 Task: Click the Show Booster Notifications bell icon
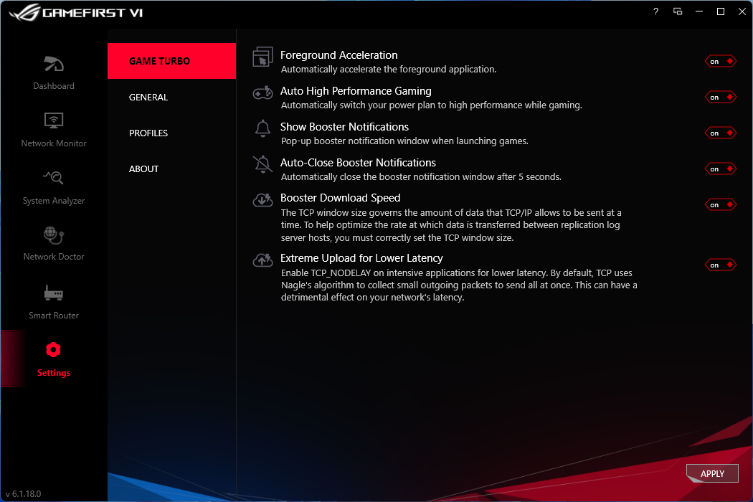[262, 128]
